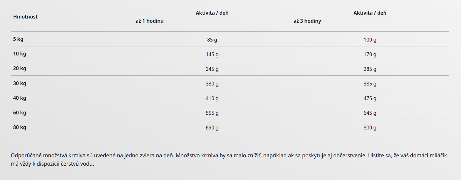This screenshot has height=180, width=461.
Task: Click the 85 g value cell
Action: tap(212, 40)
